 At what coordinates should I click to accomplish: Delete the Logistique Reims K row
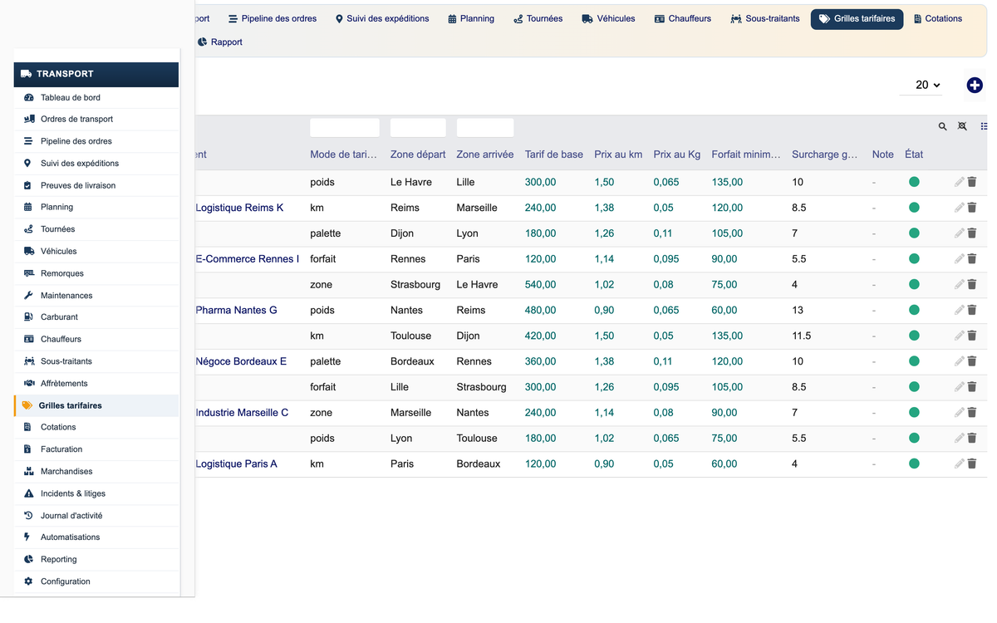(972, 208)
